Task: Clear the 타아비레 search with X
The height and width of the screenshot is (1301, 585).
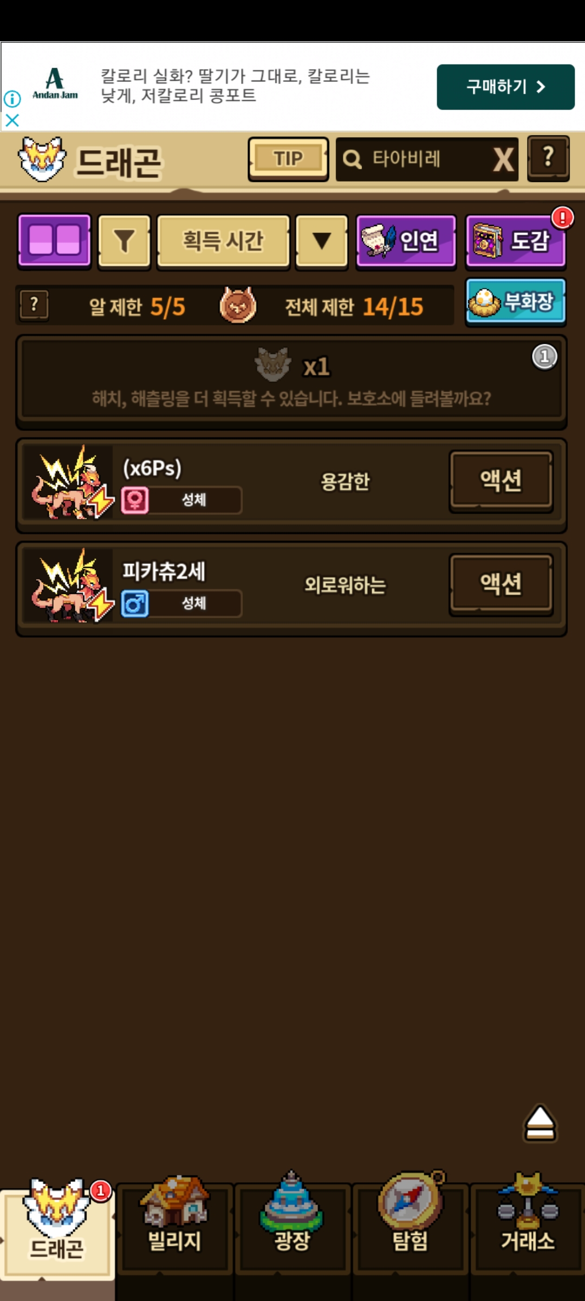Action: pos(504,159)
